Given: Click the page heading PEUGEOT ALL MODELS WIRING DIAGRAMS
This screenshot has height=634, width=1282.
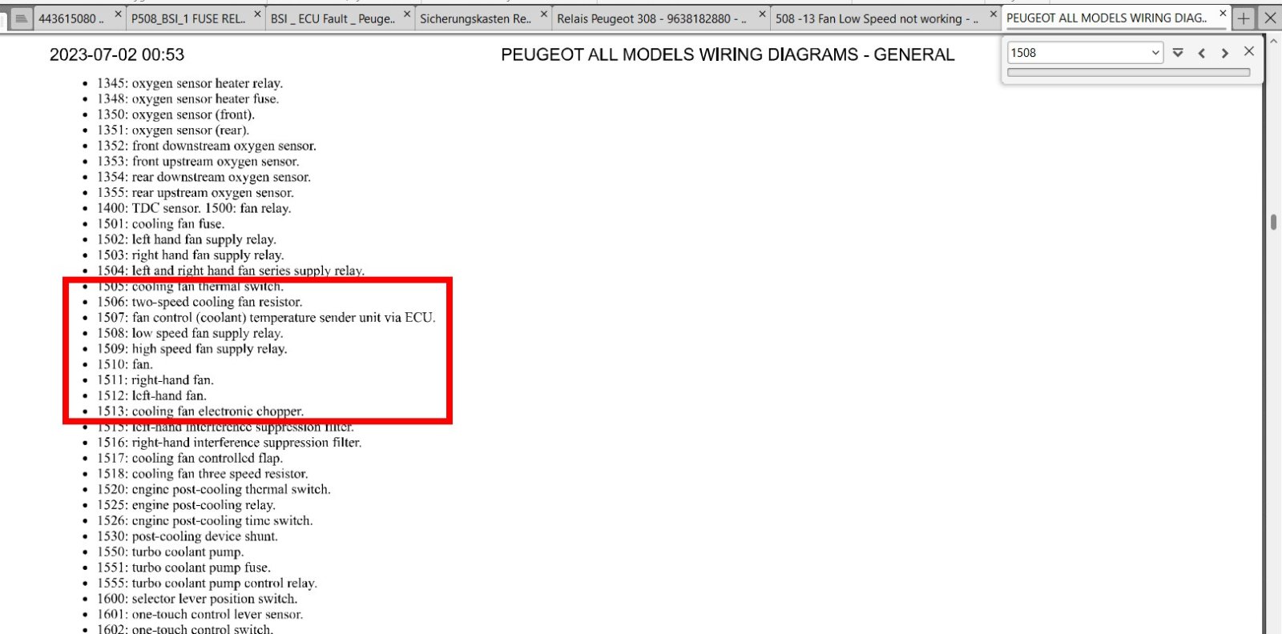Looking at the screenshot, I should (728, 54).
